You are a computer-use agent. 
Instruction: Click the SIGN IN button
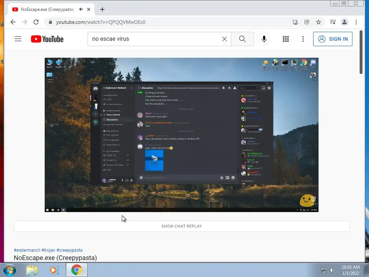tap(333, 39)
